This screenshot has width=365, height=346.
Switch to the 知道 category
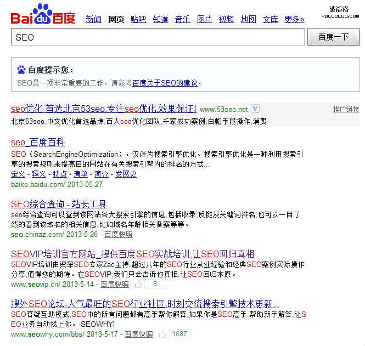[160, 19]
